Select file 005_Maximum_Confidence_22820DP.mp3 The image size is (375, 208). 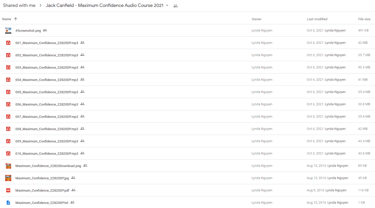pos(47,92)
